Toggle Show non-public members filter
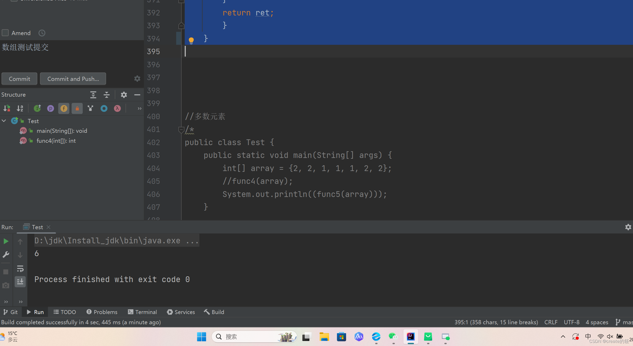This screenshot has width=633, height=346. pos(77,108)
